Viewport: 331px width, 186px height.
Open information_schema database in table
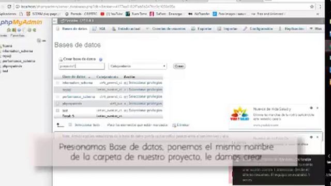[x=78, y=83]
